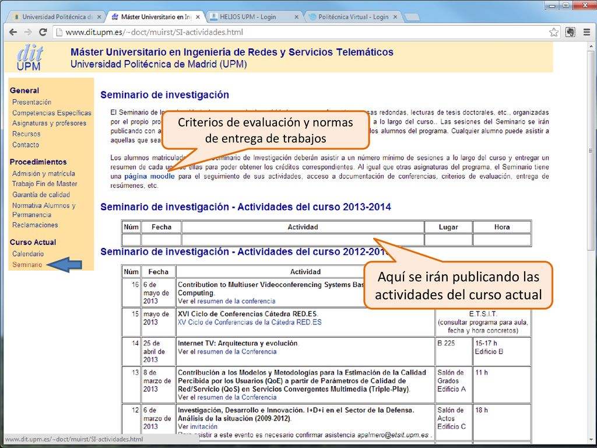This screenshot has height=448, width=597.
Task: Click the '15-17 h Edificio B' hour cell
Action: [x=502, y=351]
